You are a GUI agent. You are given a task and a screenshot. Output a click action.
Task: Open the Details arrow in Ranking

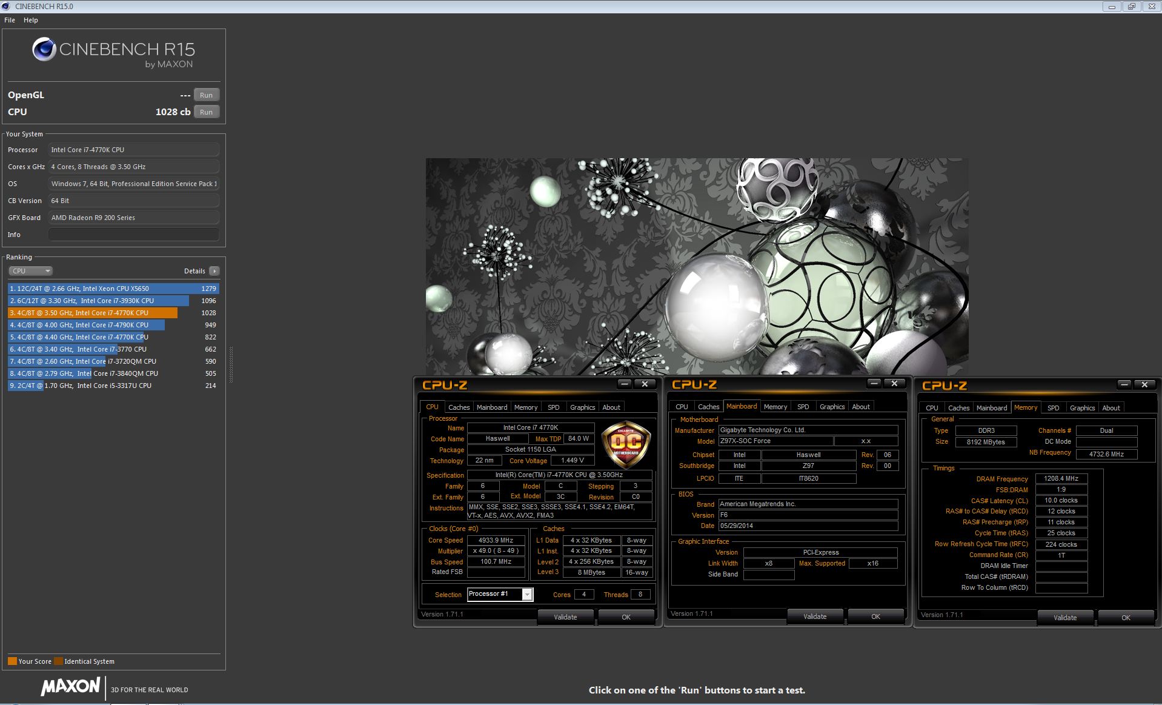tap(214, 271)
